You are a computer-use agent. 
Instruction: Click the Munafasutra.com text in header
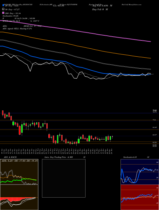click(135, 4)
